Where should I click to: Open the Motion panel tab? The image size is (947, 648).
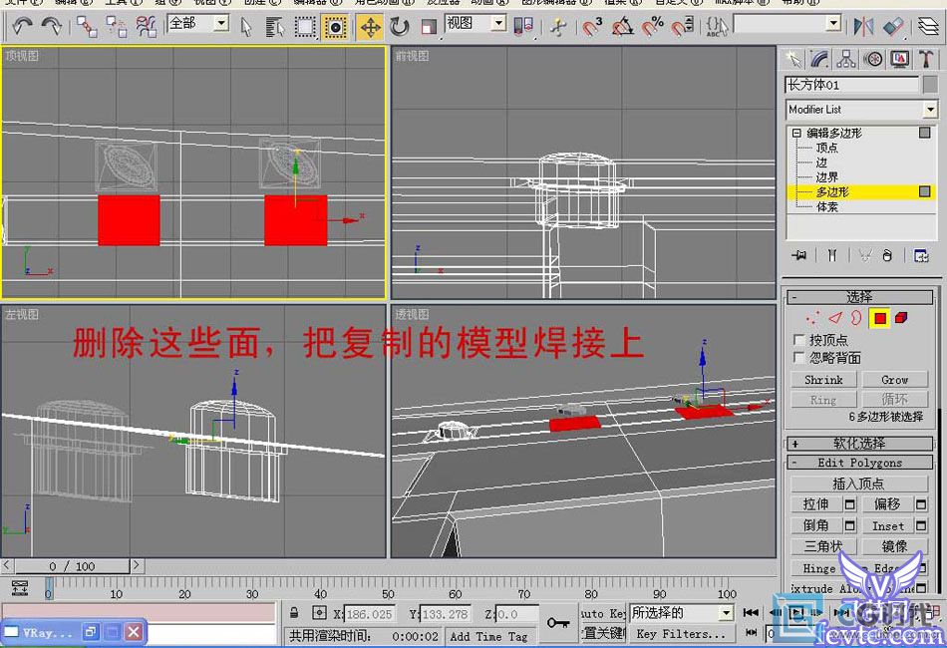872,59
